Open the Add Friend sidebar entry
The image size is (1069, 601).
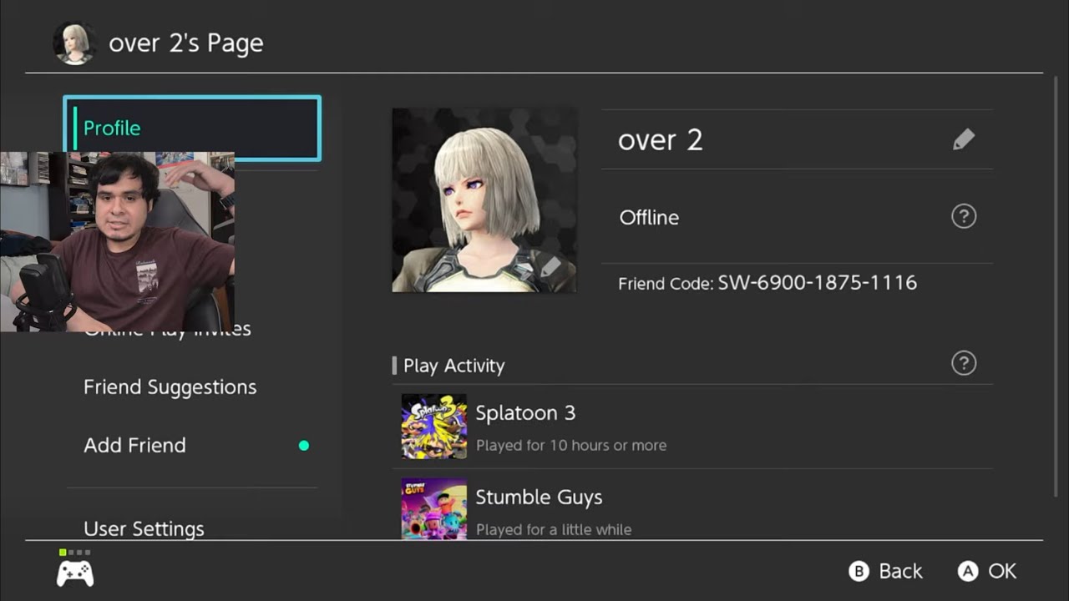pyautogui.click(x=134, y=446)
